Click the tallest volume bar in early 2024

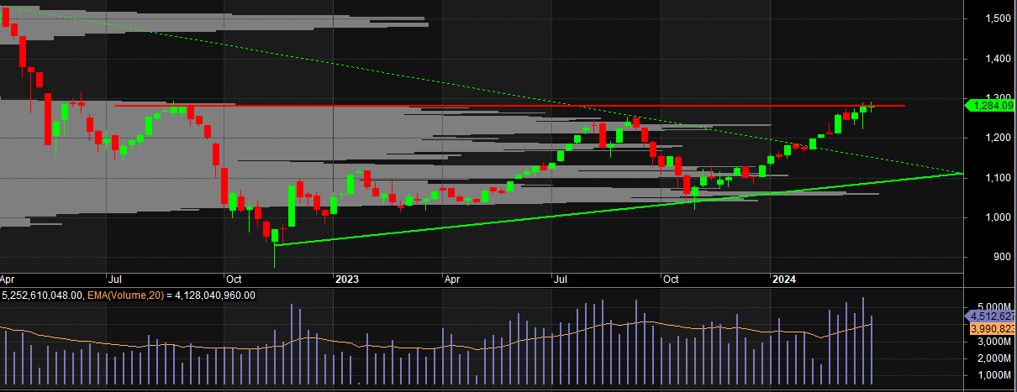tap(863, 340)
